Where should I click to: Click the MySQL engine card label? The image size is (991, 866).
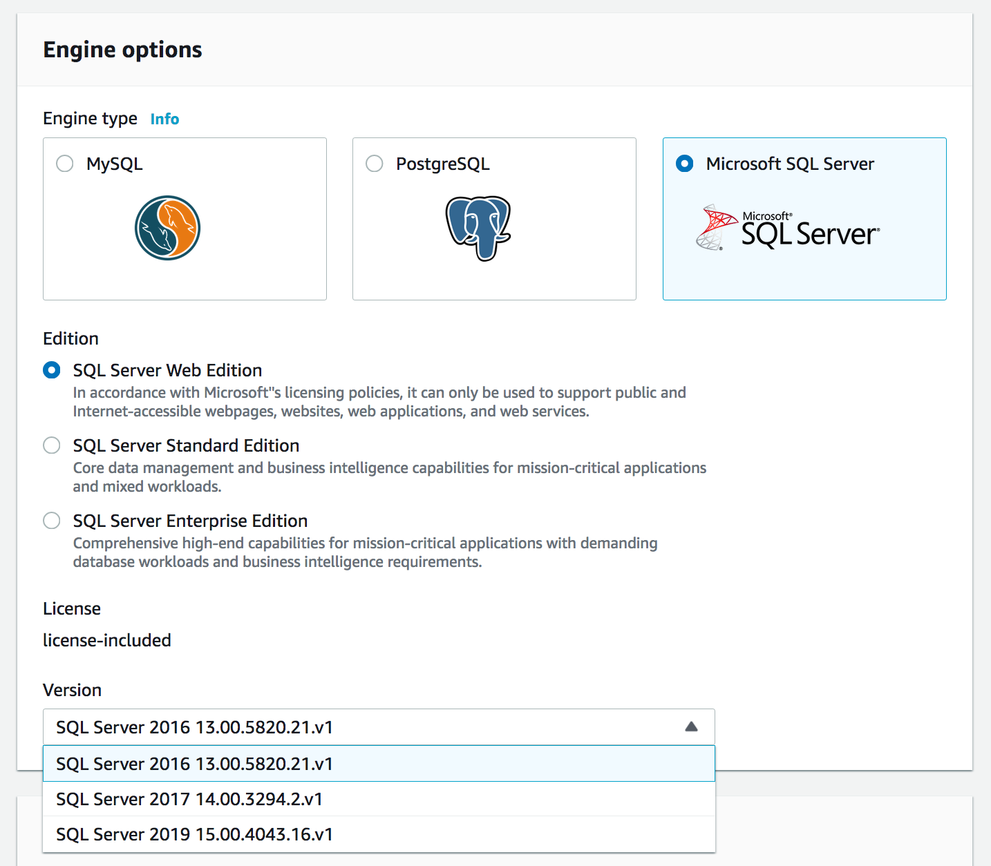[115, 164]
